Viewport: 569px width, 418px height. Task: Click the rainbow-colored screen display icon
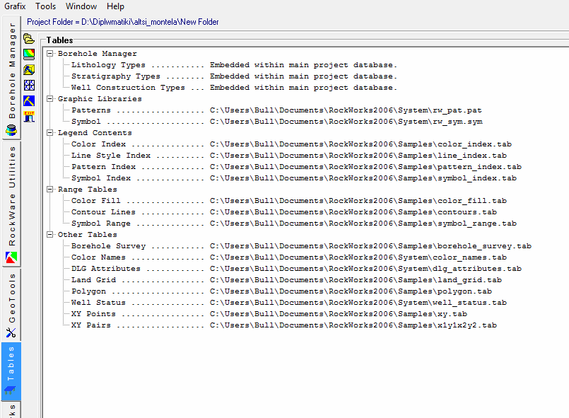29,54
